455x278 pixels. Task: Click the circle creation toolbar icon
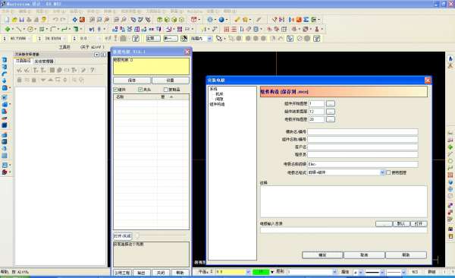coord(30,29)
